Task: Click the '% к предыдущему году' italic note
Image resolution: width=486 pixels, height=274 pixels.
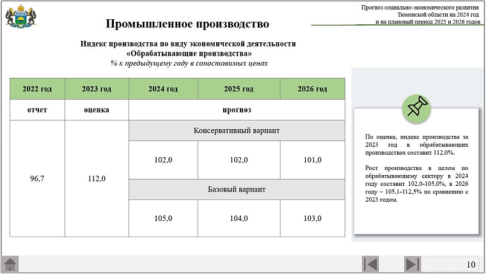Action: [x=189, y=63]
